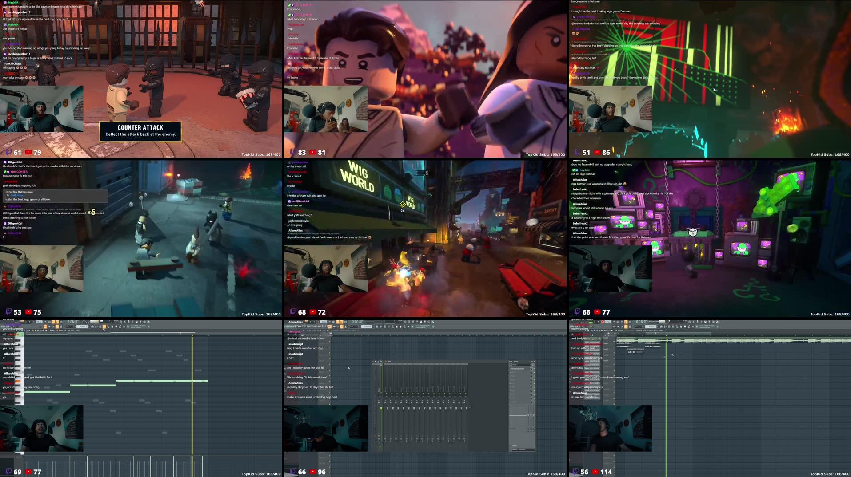
Task: Click the tempo display in piano roll stream
Action: click(39, 322)
